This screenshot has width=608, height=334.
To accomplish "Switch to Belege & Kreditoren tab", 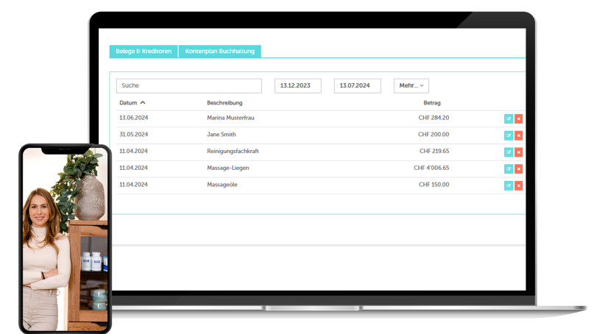I will pos(144,51).
